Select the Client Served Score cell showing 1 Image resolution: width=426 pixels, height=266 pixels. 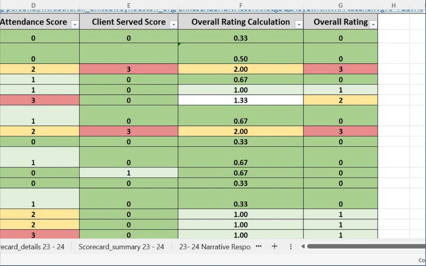(129, 173)
